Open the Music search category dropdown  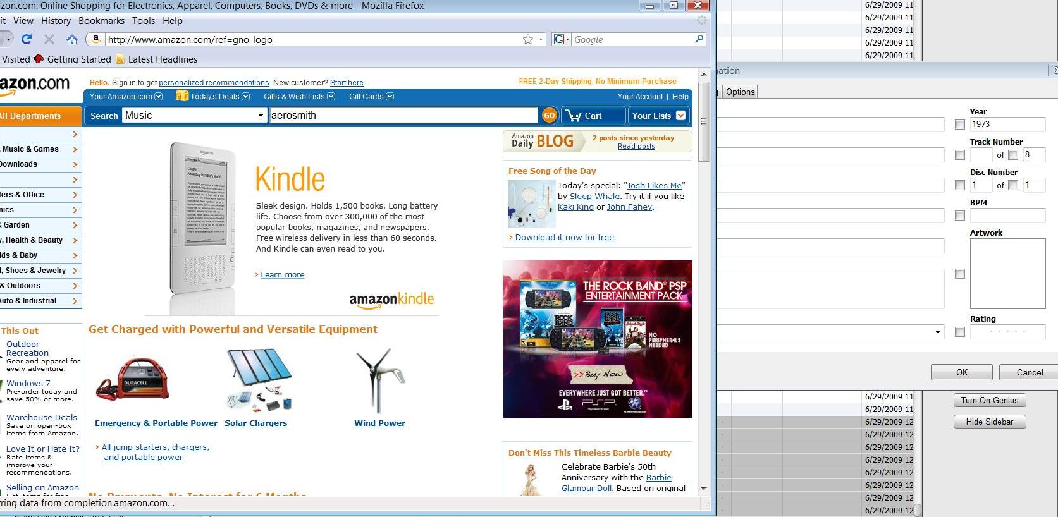194,116
